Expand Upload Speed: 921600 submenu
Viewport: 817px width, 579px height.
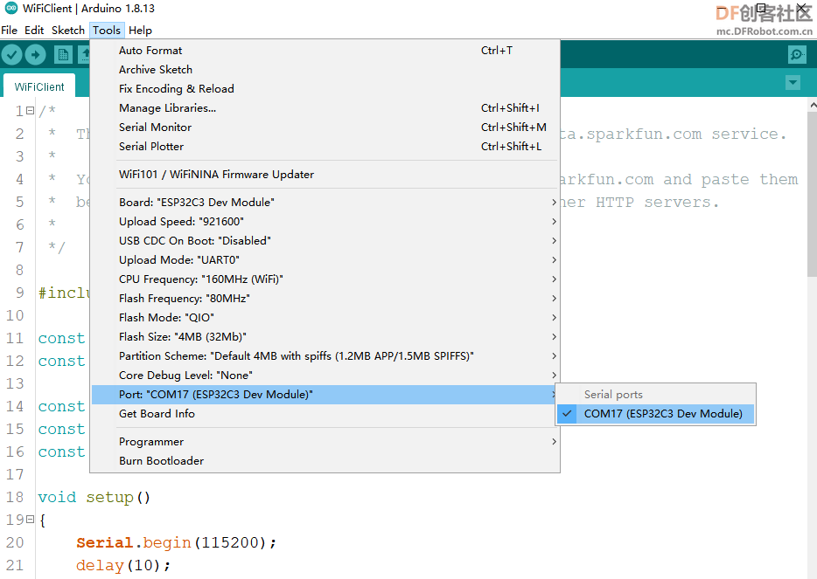(325, 222)
